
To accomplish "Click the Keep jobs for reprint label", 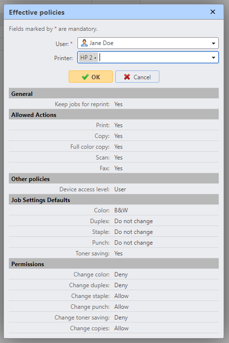I will [82, 104].
